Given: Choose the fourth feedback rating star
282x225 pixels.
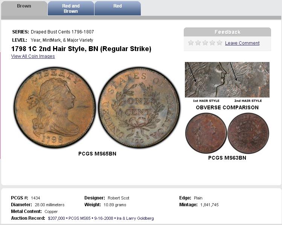Looking at the screenshot, I should 212,43.
